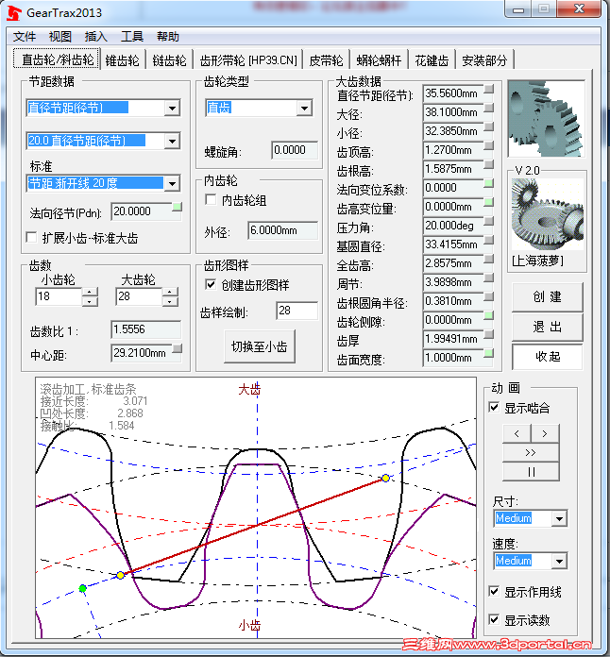The width and height of the screenshot is (610, 657).
Task: Click the 螺旋角 input field
Action: click(295, 150)
